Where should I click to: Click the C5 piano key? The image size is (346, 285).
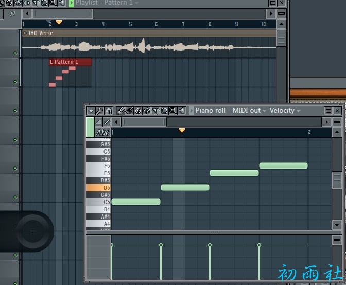98,202
